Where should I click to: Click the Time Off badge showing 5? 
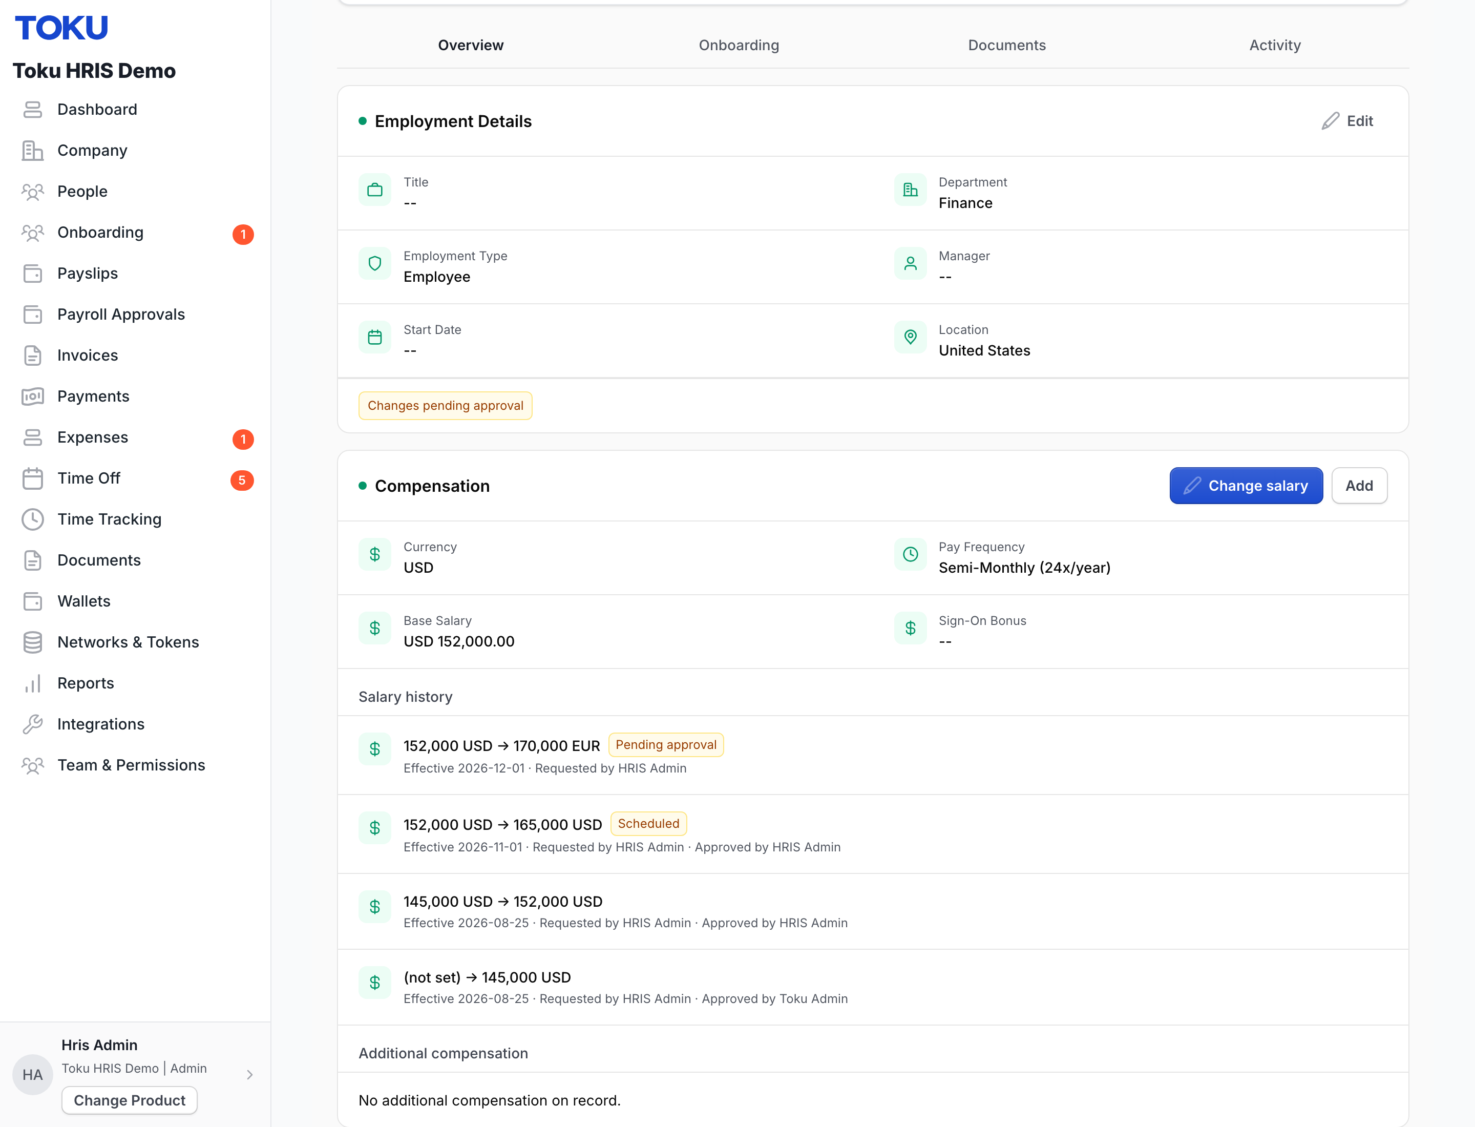(x=242, y=481)
